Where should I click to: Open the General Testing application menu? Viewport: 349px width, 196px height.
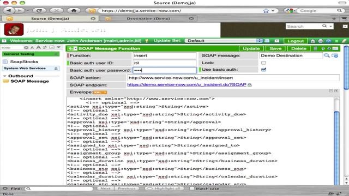pos(31,54)
